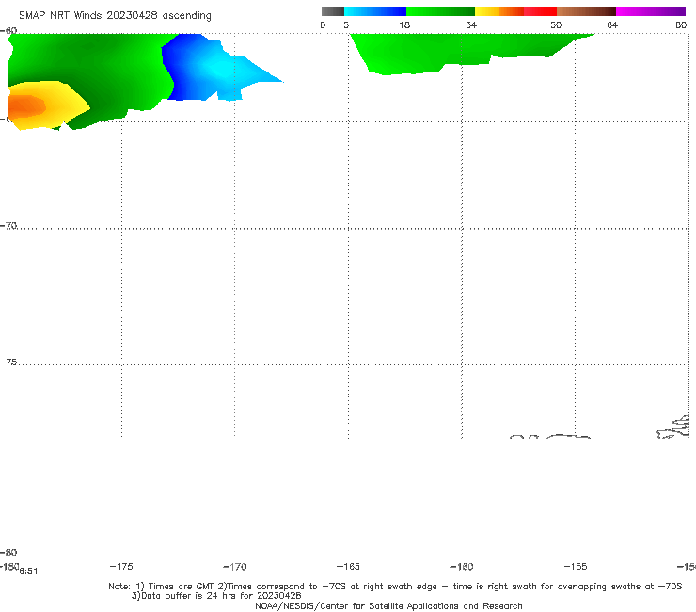The width and height of the screenshot is (696, 612).
Task: Click the "Data buffer is 24 hrs" note line
Action: tap(216, 596)
